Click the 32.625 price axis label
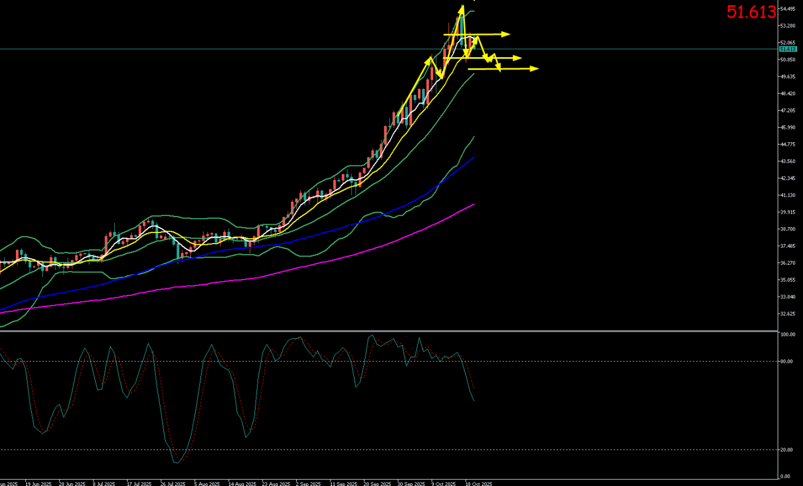The height and width of the screenshot is (486, 803). (x=787, y=314)
